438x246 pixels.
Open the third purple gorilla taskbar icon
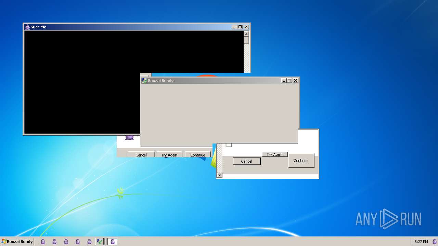click(66, 242)
